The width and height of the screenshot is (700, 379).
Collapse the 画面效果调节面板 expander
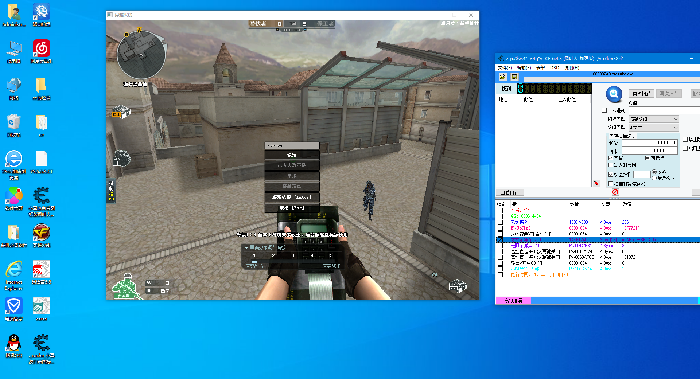(246, 248)
